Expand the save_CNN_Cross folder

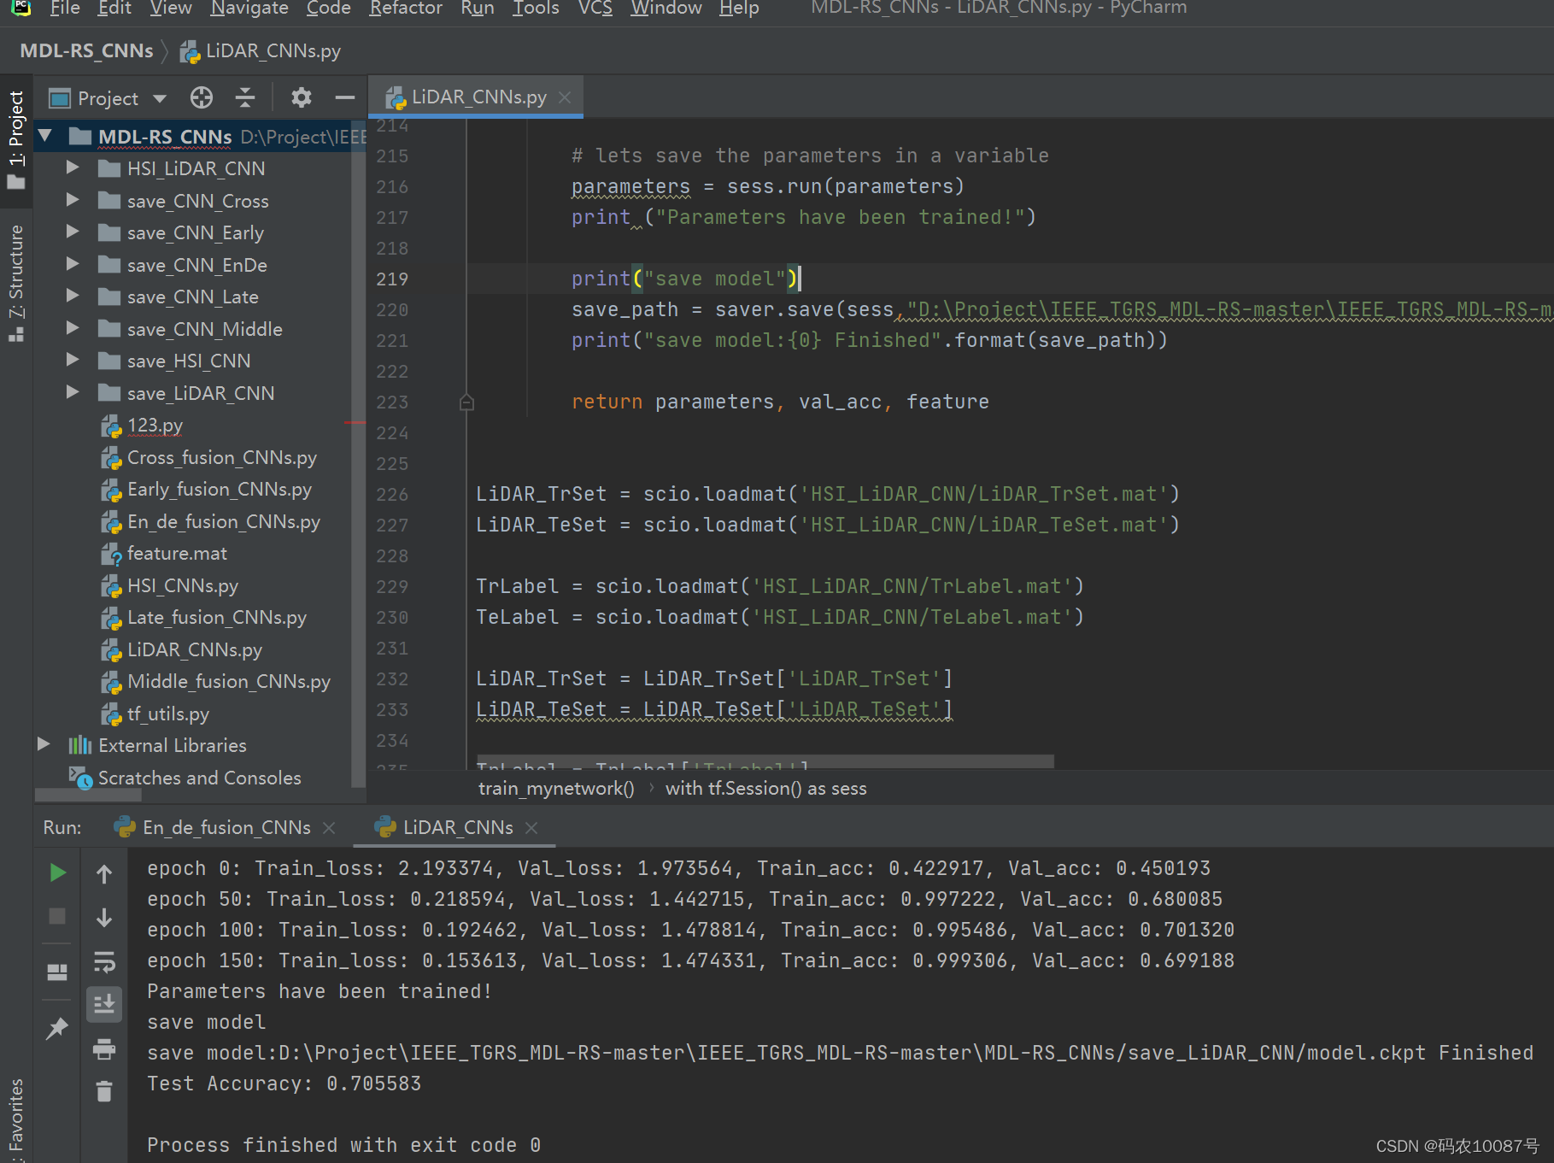coord(73,200)
